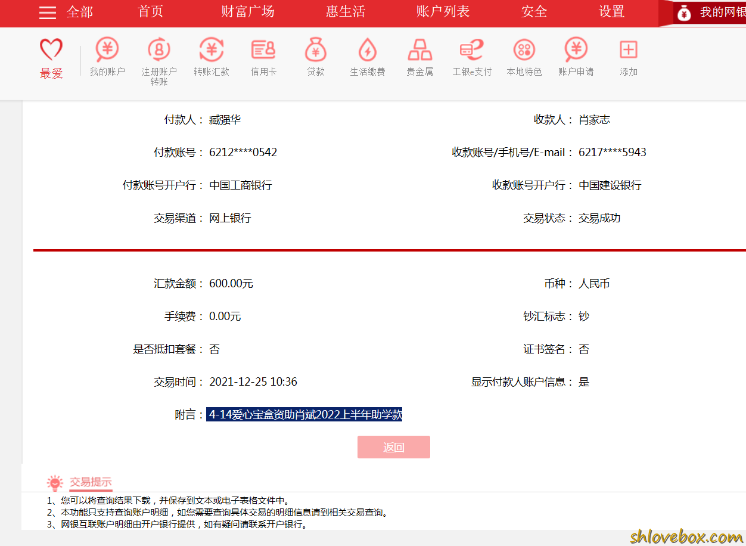Click the 返回 back button
746x546 pixels.
click(394, 447)
